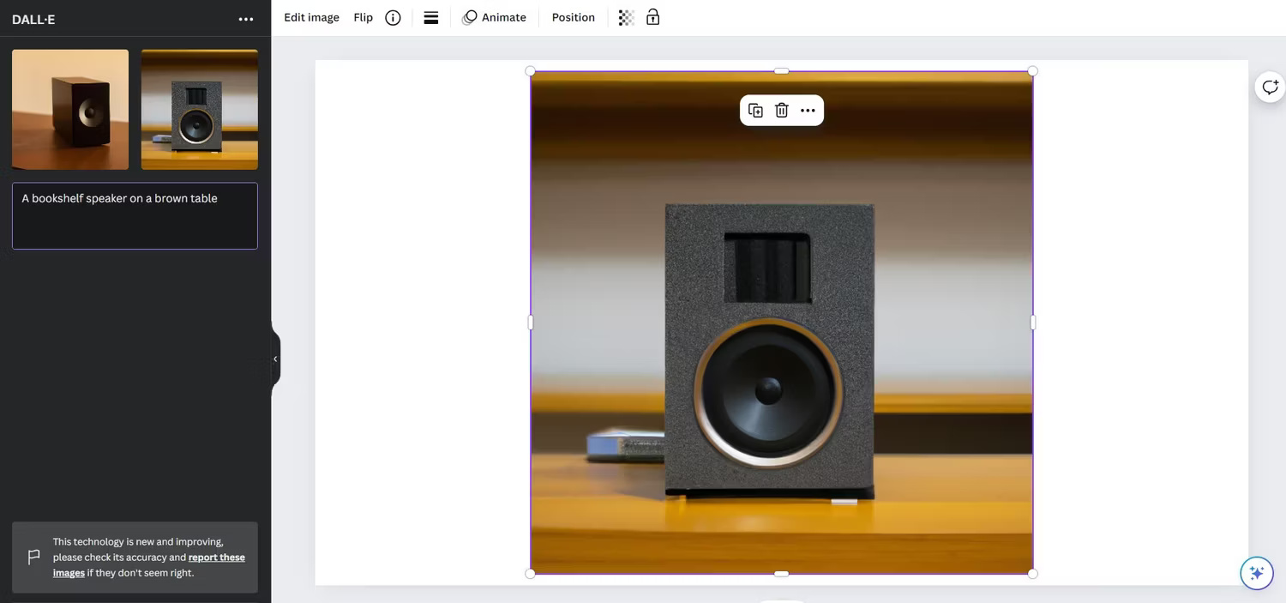Select the second generated speaker thumbnail
1286x603 pixels.
click(199, 109)
